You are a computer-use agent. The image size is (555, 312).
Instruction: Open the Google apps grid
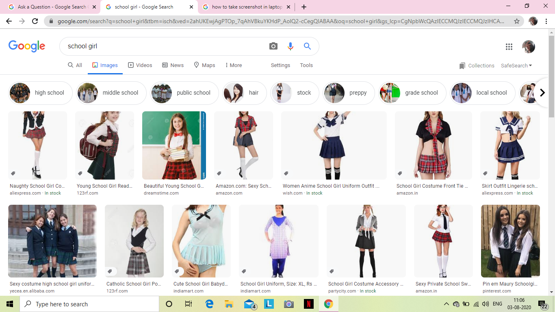(x=509, y=47)
